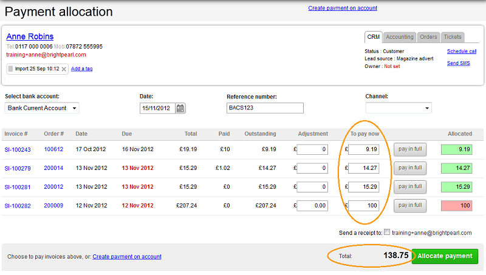Tick the Send a receipt checkbox
The image size is (486, 275).
(x=387, y=232)
